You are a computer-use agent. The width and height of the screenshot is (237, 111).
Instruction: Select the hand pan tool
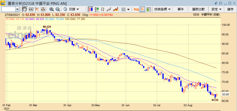point(24,9)
